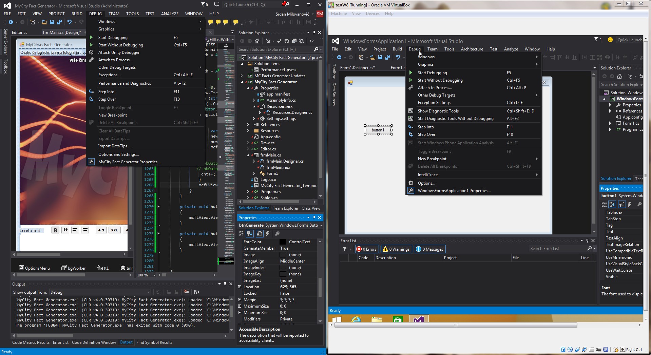The width and height of the screenshot is (651, 355).
Task: Expand the References node in left Solution Explorer
Action: coord(248,125)
